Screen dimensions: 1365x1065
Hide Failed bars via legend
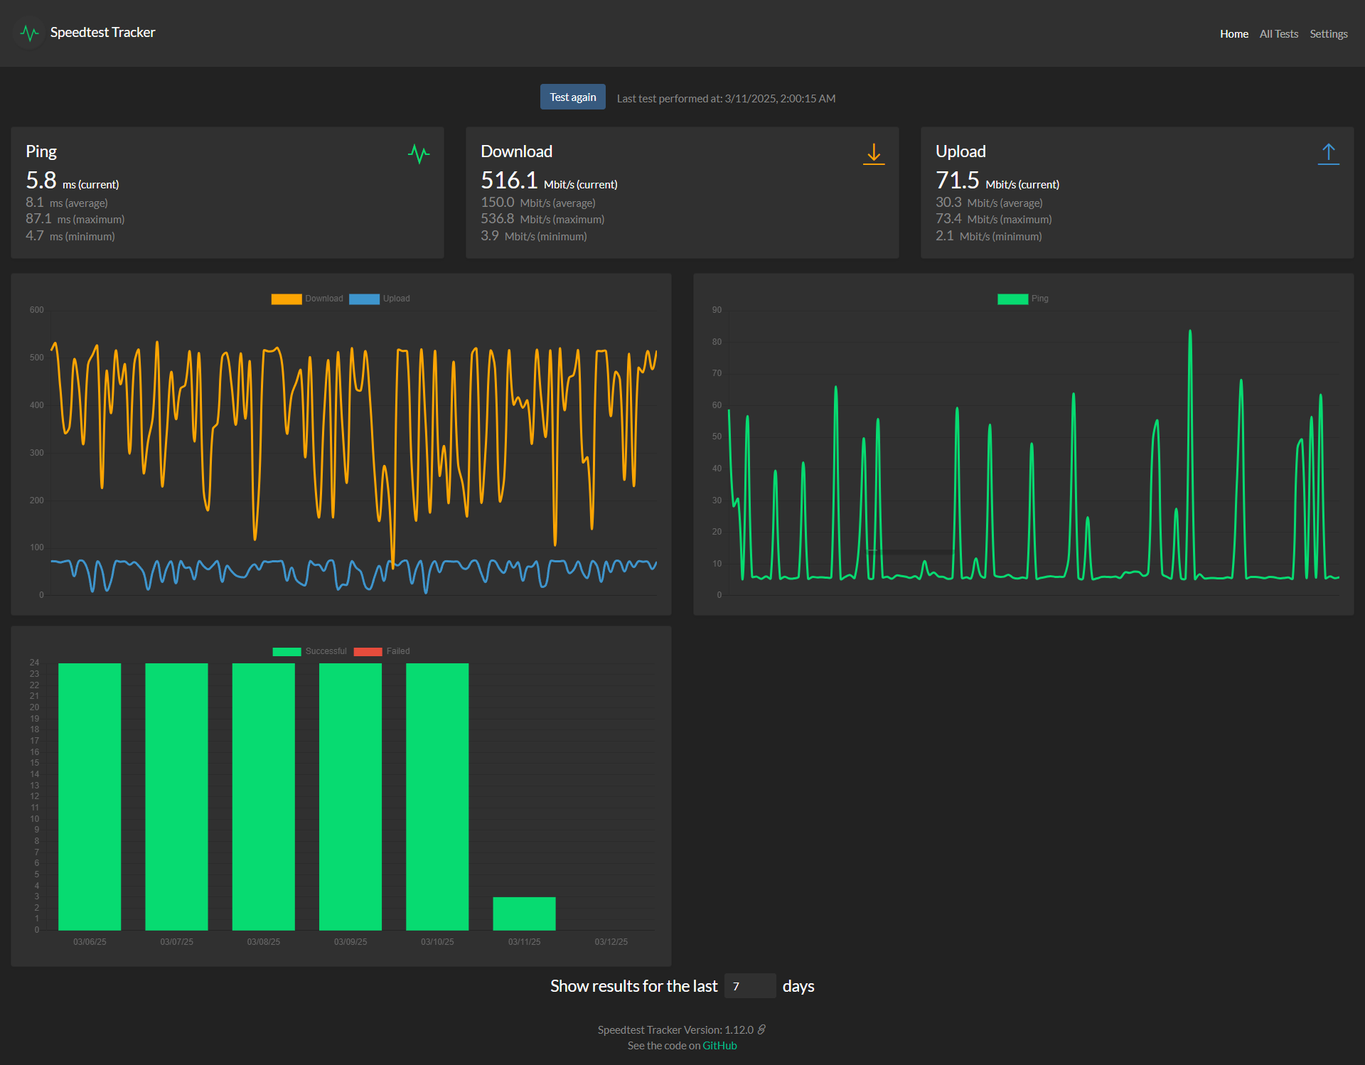pyautogui.click(x=382, y=651)
